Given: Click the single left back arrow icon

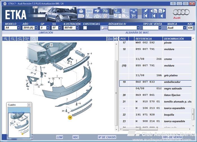Looking at the screenshot, I should (x=162, y=16).
